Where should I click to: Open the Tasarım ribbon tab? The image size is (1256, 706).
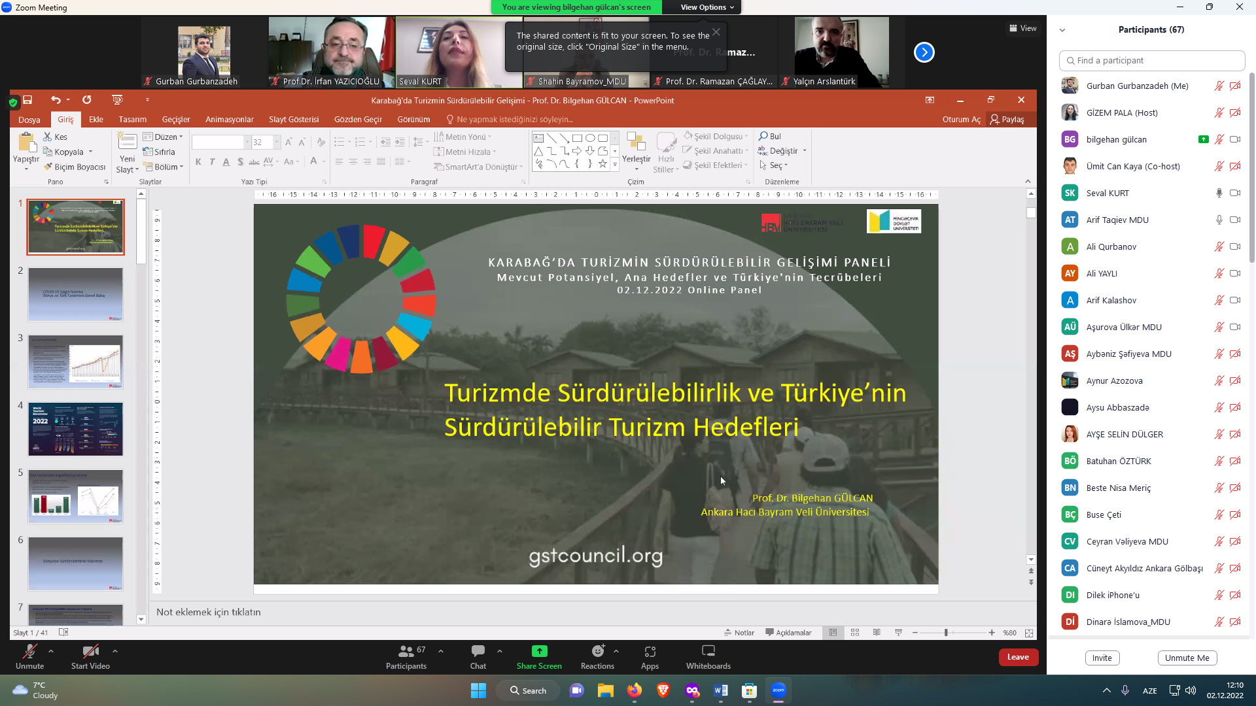[132, 120]
